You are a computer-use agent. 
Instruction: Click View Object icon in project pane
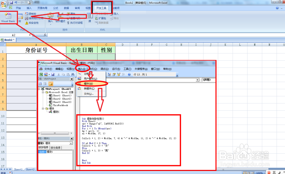45,84
